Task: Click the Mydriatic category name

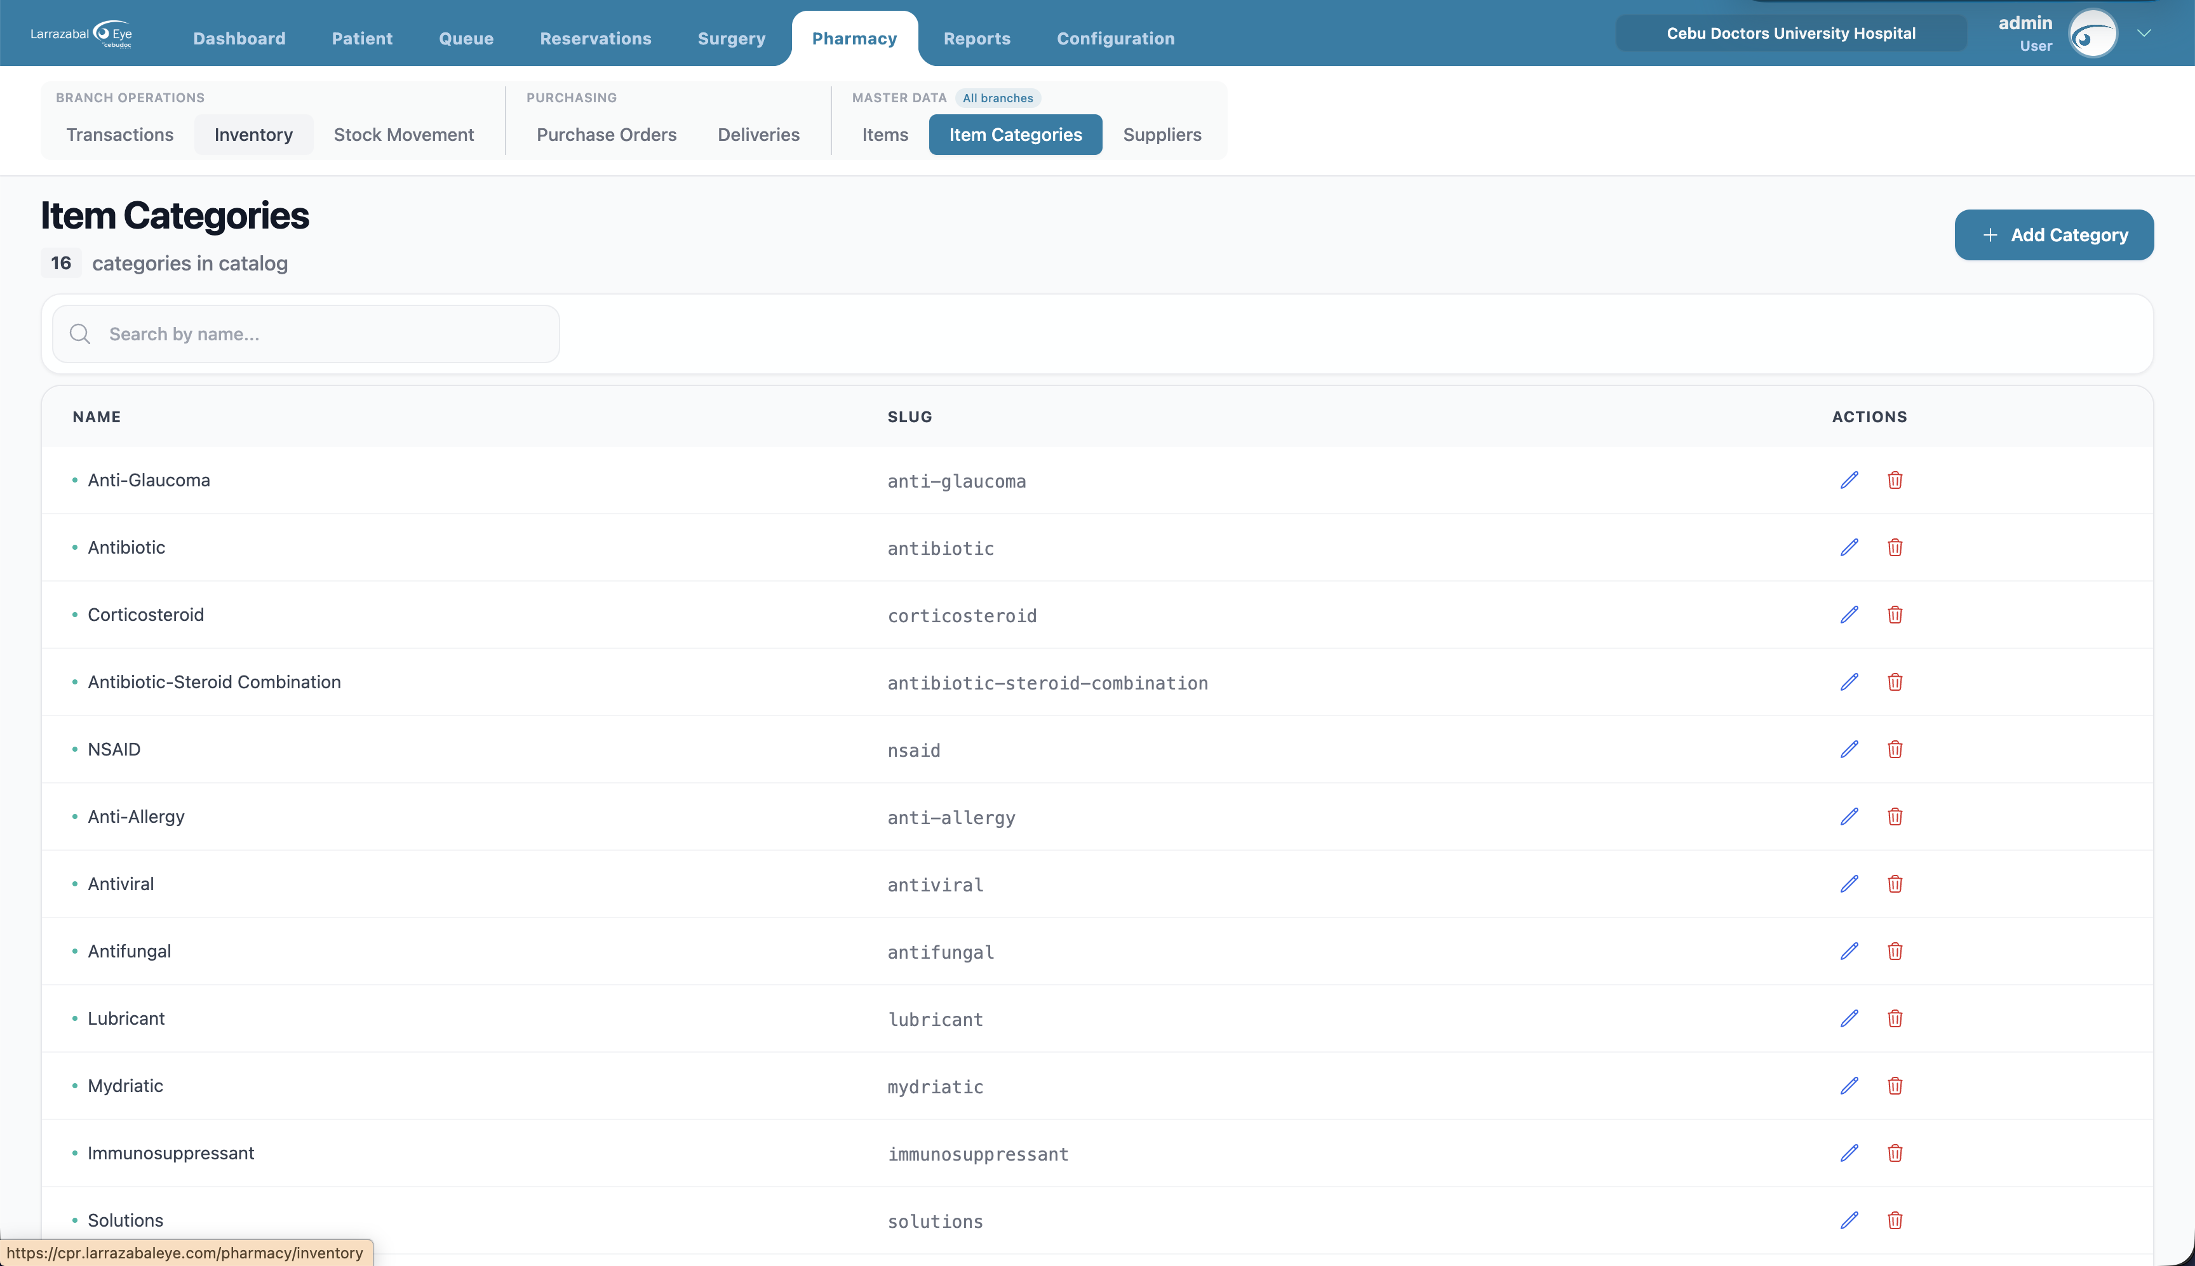Action: pyautogui.click(x=125, y=1085)
